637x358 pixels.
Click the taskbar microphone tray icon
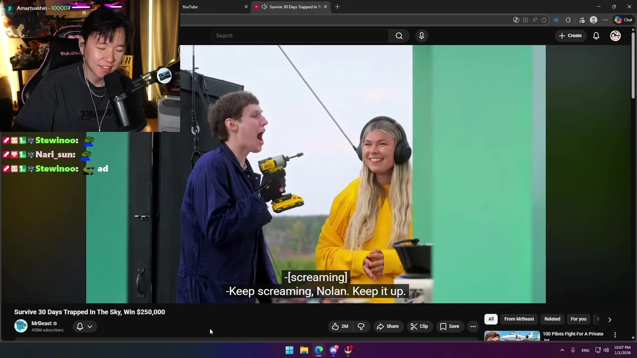pos(573,350)
